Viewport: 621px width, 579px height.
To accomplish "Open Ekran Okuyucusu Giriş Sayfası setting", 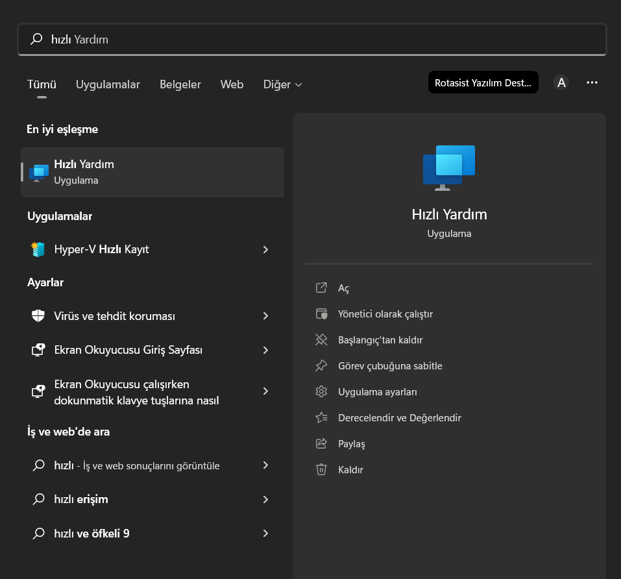I will pos(152,350).
